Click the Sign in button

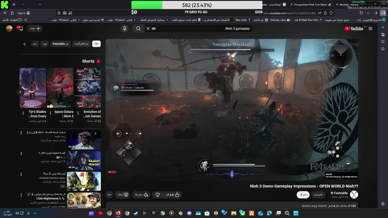pos(24,13)
